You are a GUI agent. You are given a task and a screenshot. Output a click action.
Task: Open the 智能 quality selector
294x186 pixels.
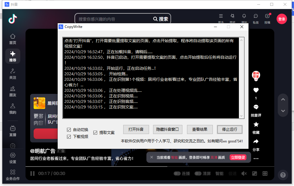coord(219,174)
